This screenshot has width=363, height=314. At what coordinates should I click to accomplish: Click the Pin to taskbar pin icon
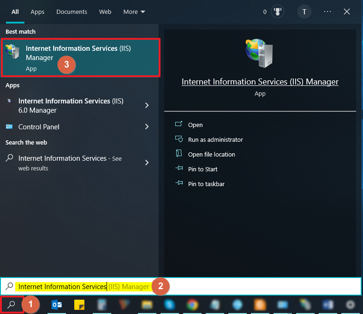(179, 183)
